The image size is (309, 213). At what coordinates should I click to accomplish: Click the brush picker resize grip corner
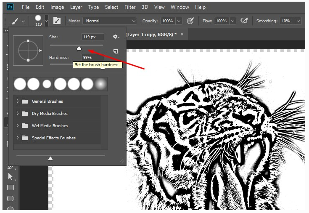122,161
